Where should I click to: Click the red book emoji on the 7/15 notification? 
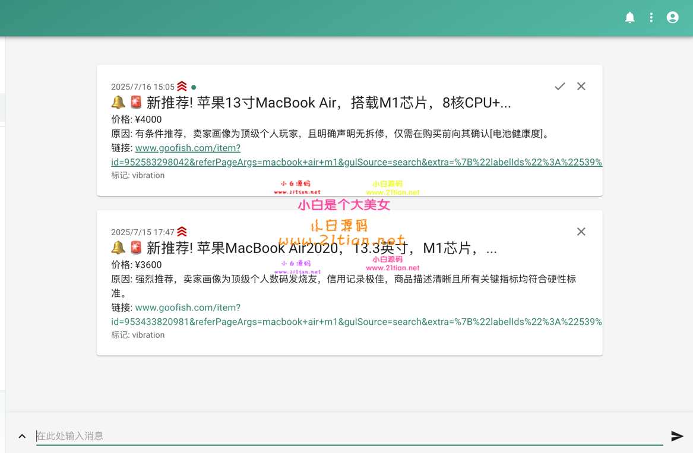click(135, 248)
